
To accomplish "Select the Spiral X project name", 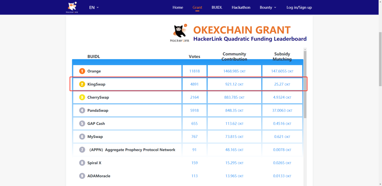I will point(94,163).
